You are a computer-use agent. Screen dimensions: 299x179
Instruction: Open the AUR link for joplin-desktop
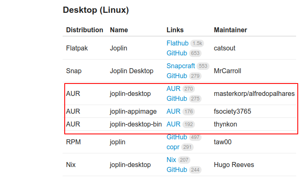pos(173,89)
